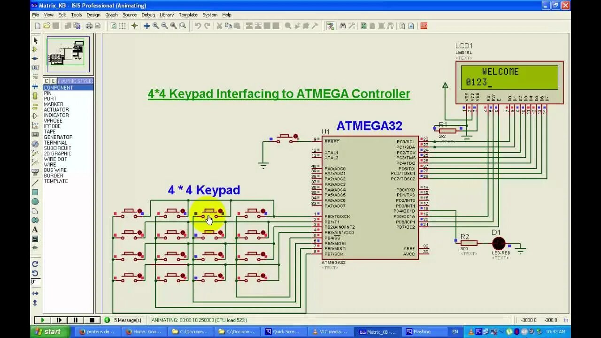
Task: Click the Rotate Clockwise icon
Action: click(x=35, y=264)
